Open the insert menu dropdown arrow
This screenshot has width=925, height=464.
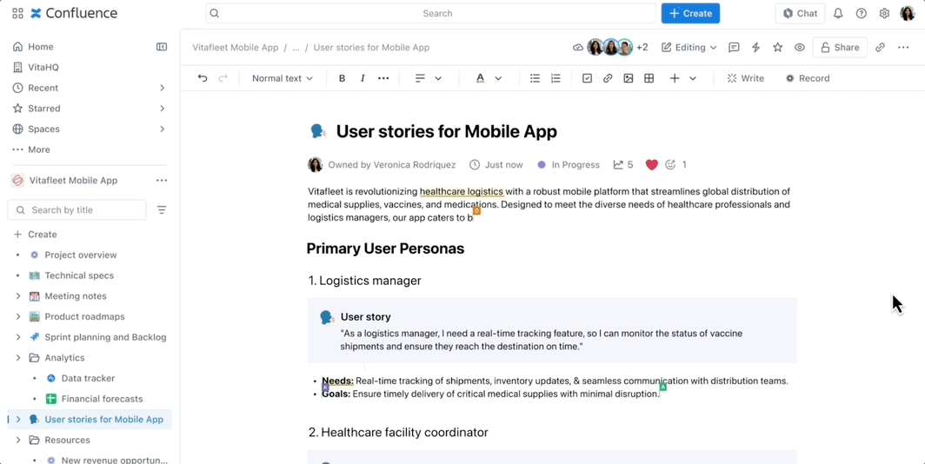pos(693,78)
